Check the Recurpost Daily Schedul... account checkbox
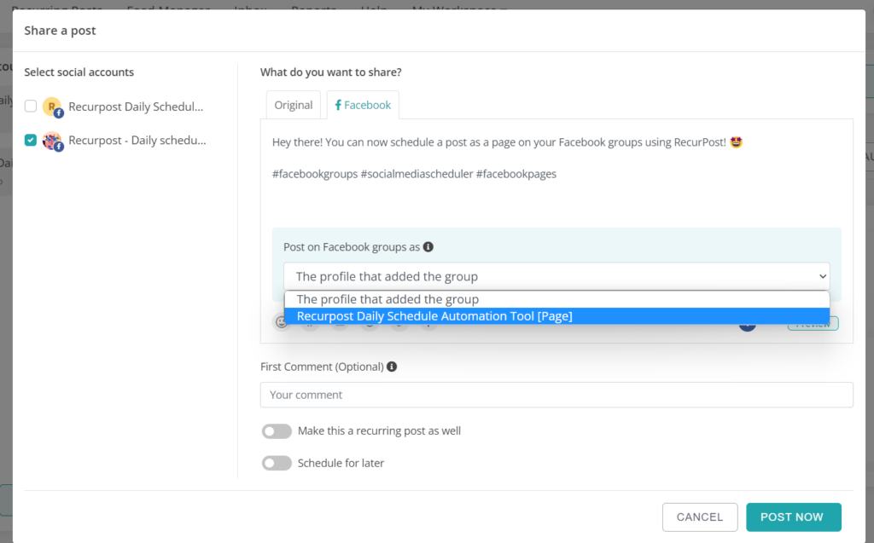Screen dimensions: 874x543 click(x=31, y=106)
